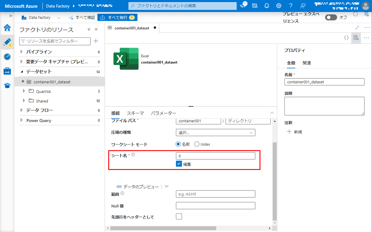This screenshot has height=232, width=372.
Task: Toggle the preview experience switch
Action: [331, 17]
